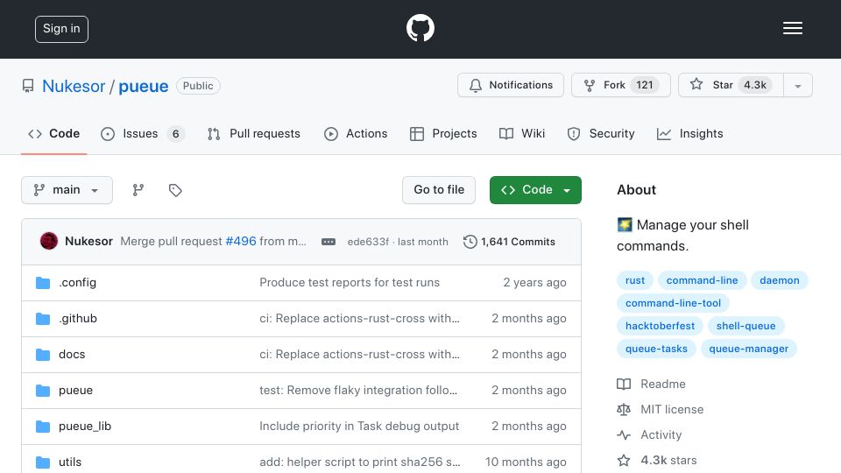Click the Activity pulse icon
The image size is (841, 473).
tap(623, 435)
